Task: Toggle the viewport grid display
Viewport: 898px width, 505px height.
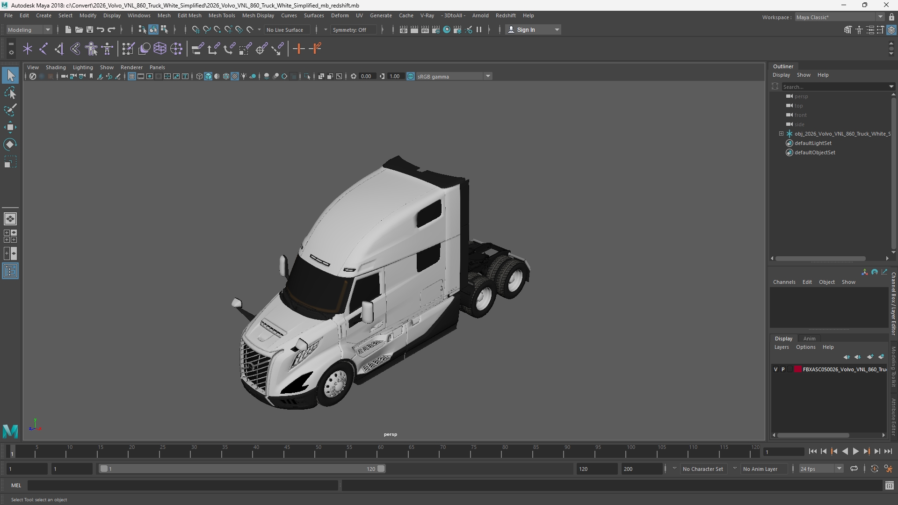Action: 132,76
